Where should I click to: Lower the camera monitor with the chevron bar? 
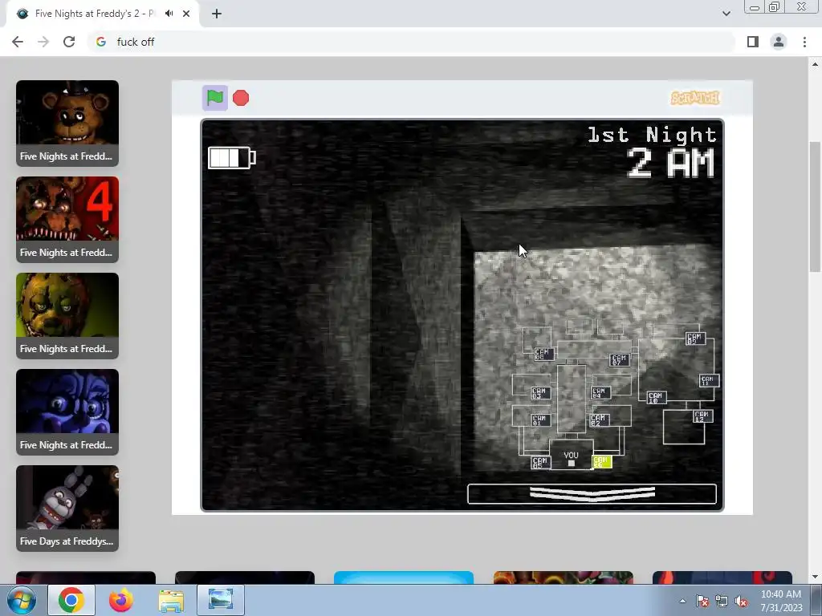(x=592, y=494)
